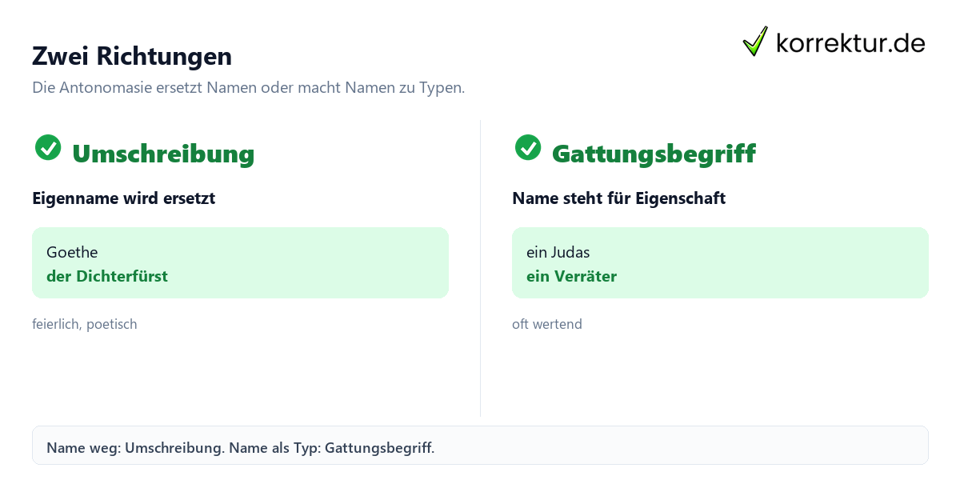Click the green checkmark beside Gattungsbegriff

pyautogui.click(x=528, y=147)
